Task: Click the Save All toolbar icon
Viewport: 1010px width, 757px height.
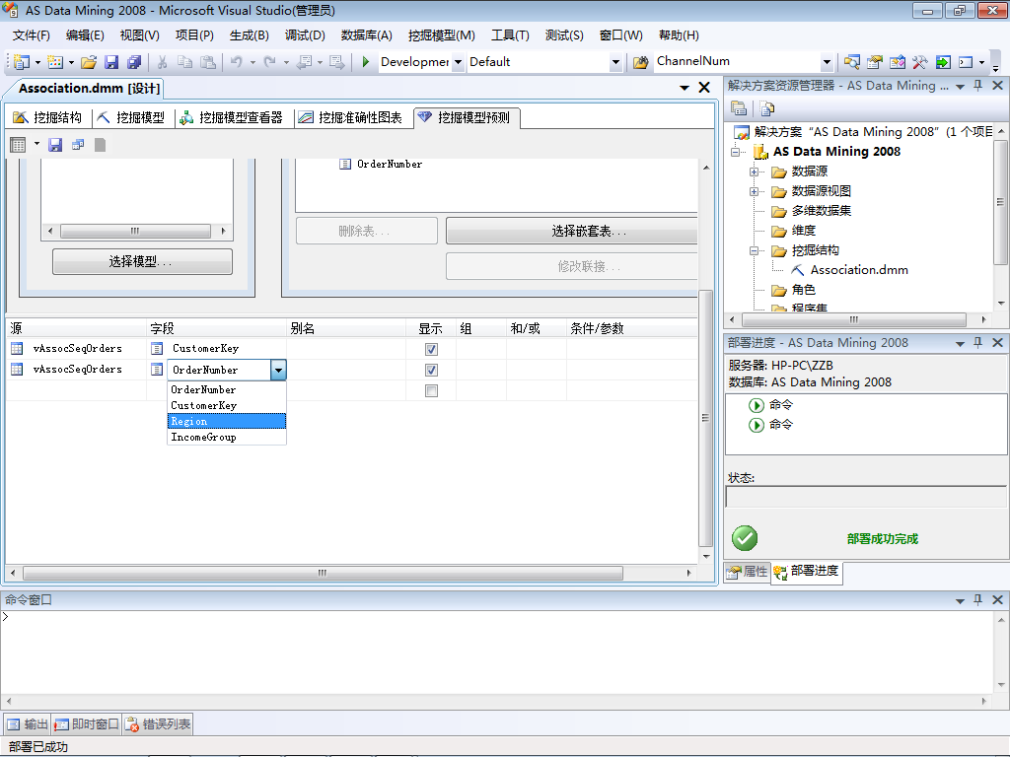Action: (x=134, y=62)
